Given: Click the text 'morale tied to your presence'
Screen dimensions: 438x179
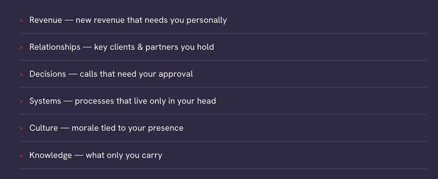Looking at the screenshot, I should click(127, 128).
